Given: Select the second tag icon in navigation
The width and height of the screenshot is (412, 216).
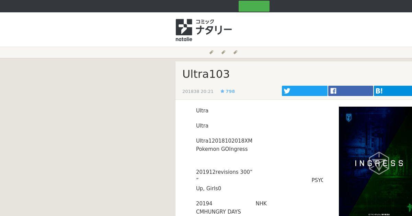Looking at the screenshot, I should [223, 52].
